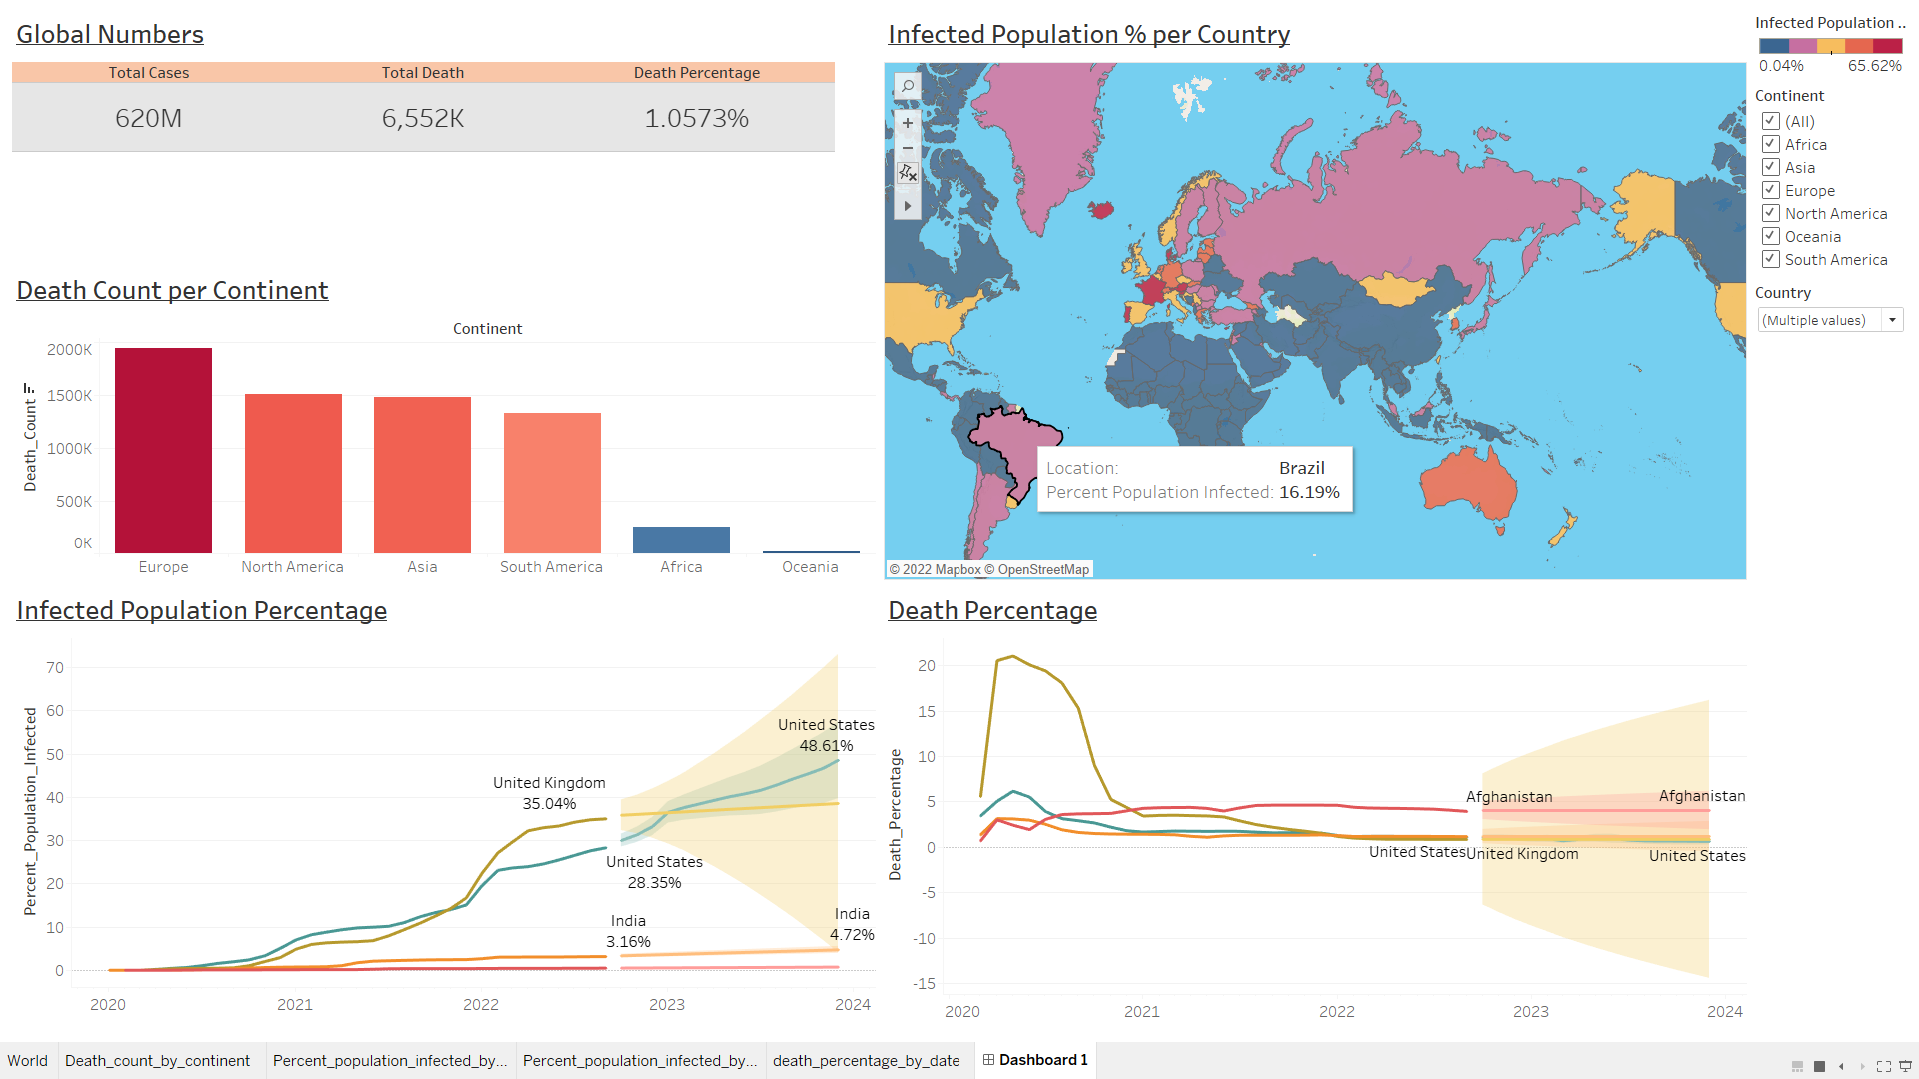The image size is (1919, 1079).
Task: Open the Death_count_by_continent tab
Action: point(157,1061)
